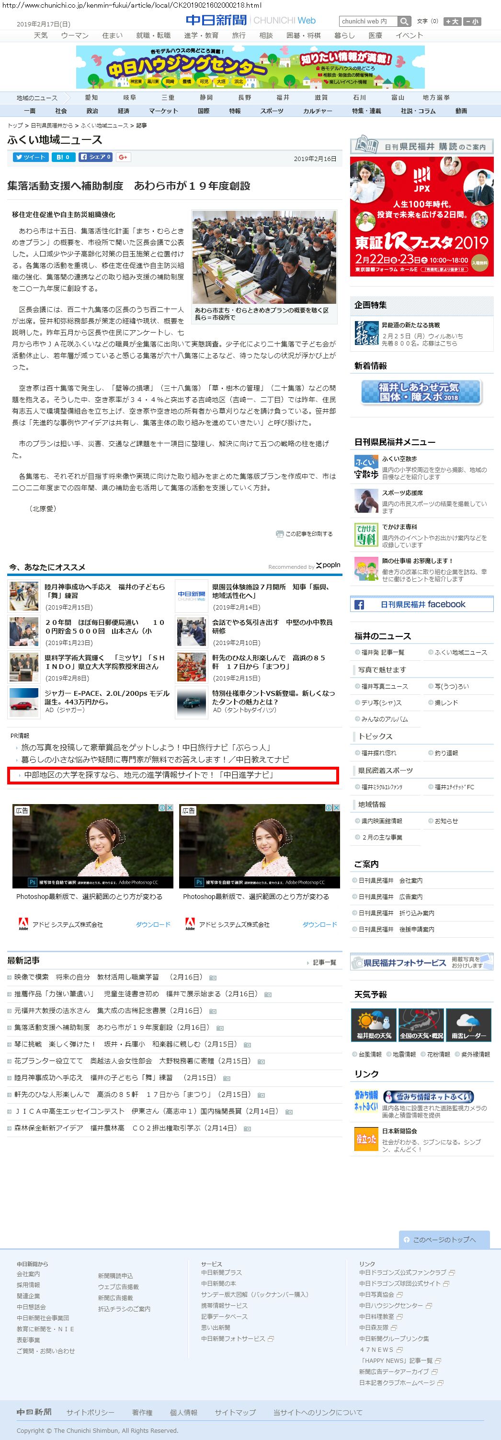Click the 日刊県民福井 facebook banner

(x=421, y=604)
